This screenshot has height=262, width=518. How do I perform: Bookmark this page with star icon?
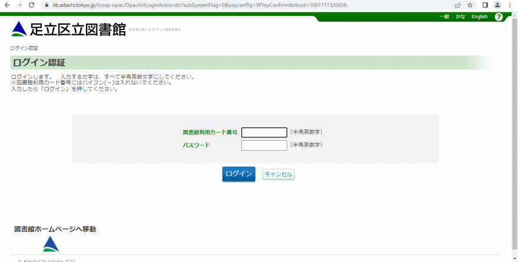tap(470, 5)
